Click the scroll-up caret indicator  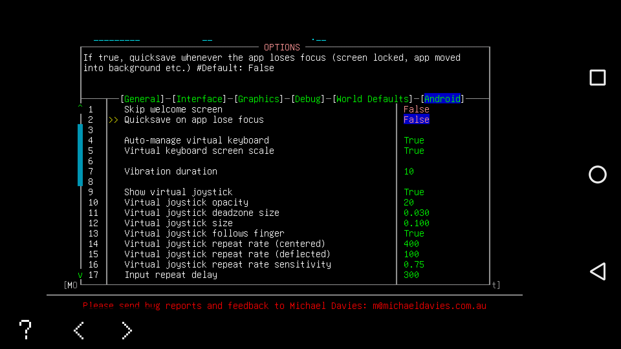80,106
